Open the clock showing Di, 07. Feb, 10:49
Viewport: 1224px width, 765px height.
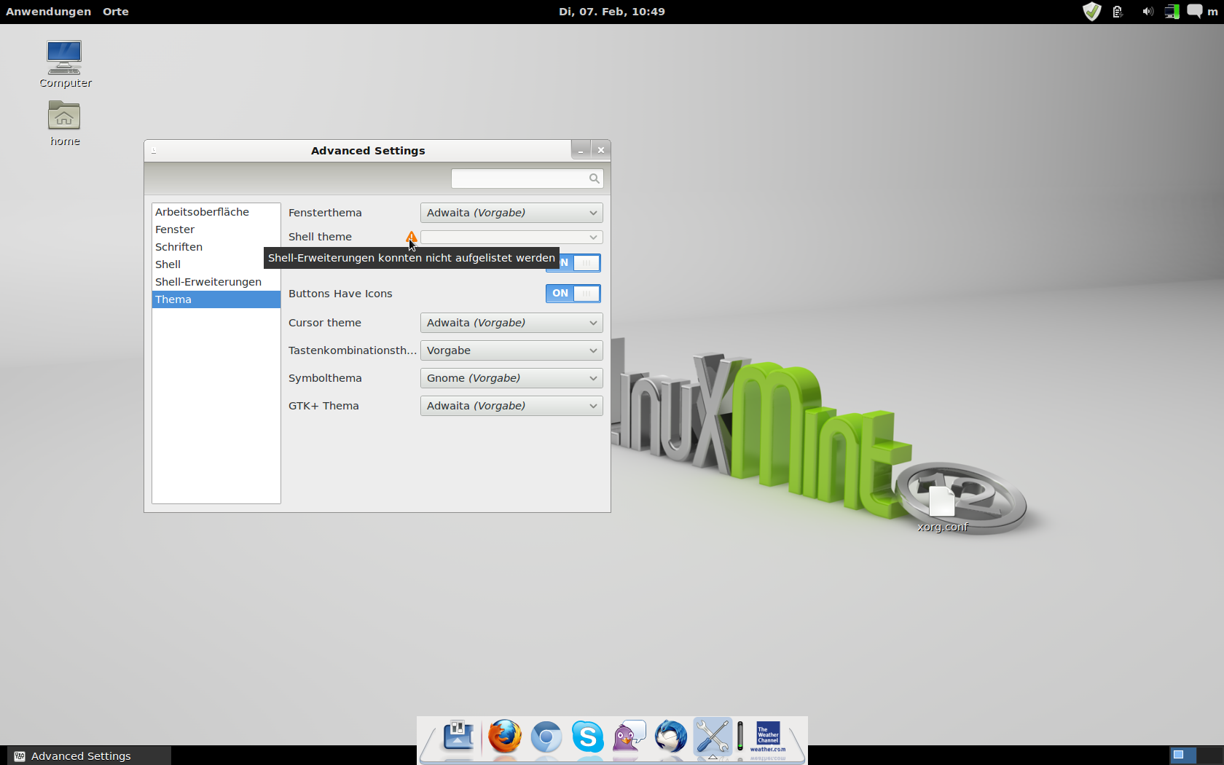[612, 12]
